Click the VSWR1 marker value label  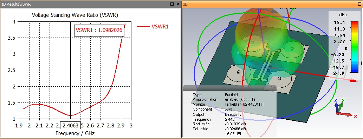coord(99,30)
